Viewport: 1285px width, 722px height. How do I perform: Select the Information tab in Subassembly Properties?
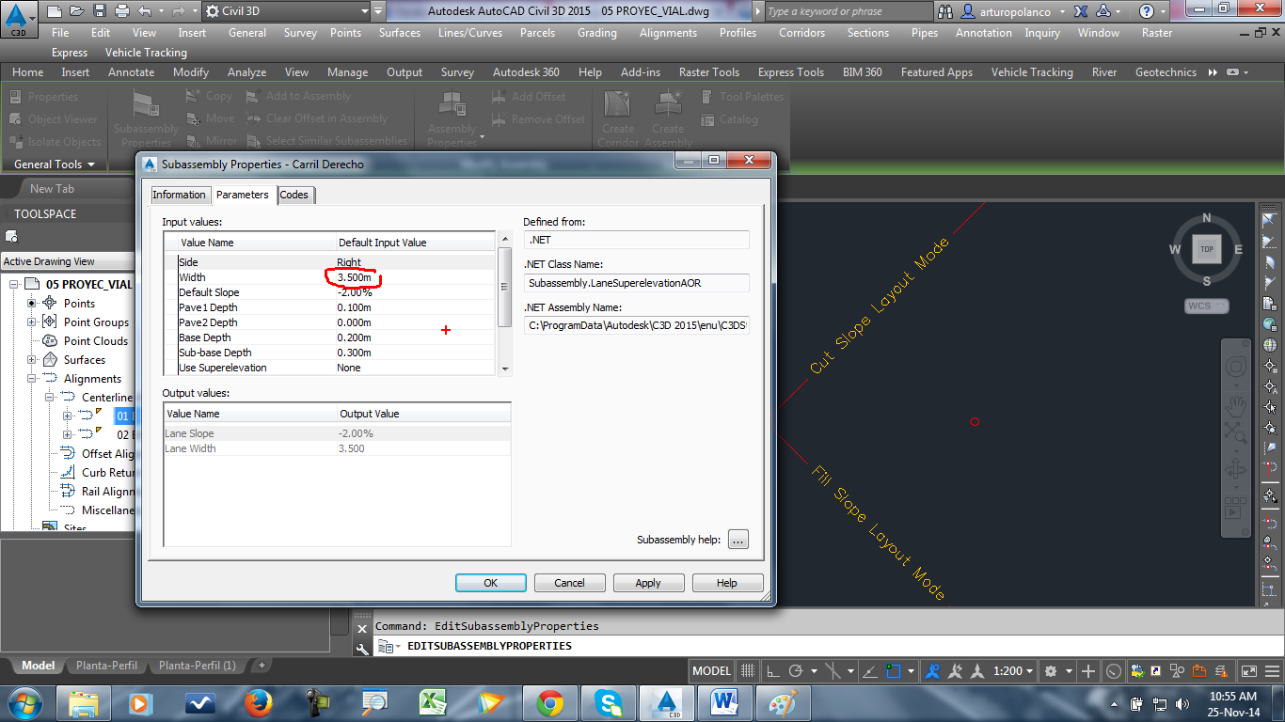pyautogui.click(x=179, y=195)
